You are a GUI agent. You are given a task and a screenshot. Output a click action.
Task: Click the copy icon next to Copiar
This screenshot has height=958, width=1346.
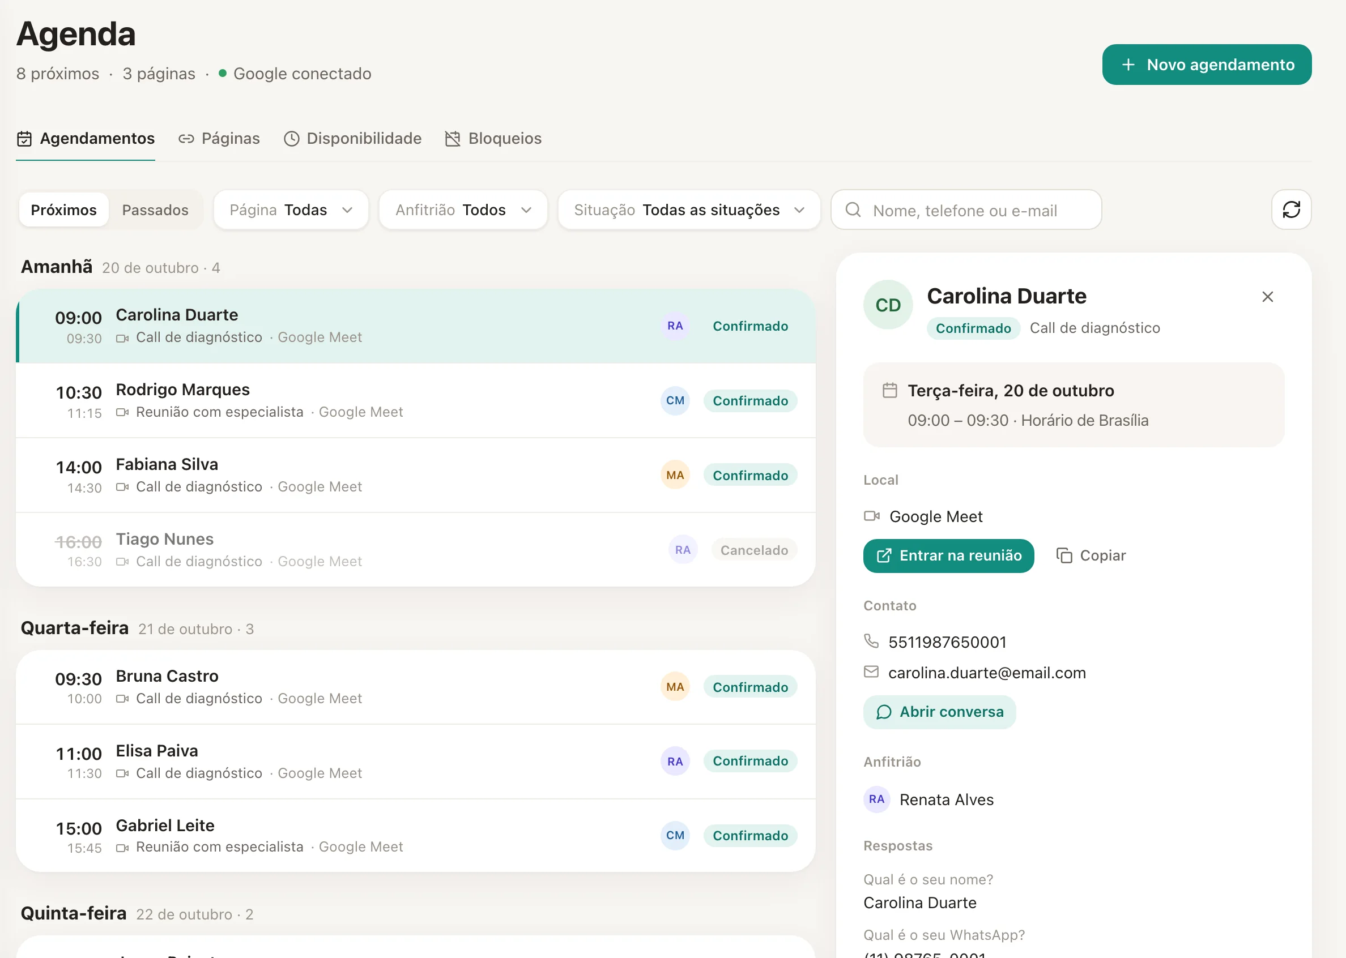(x=1063, y=555)
